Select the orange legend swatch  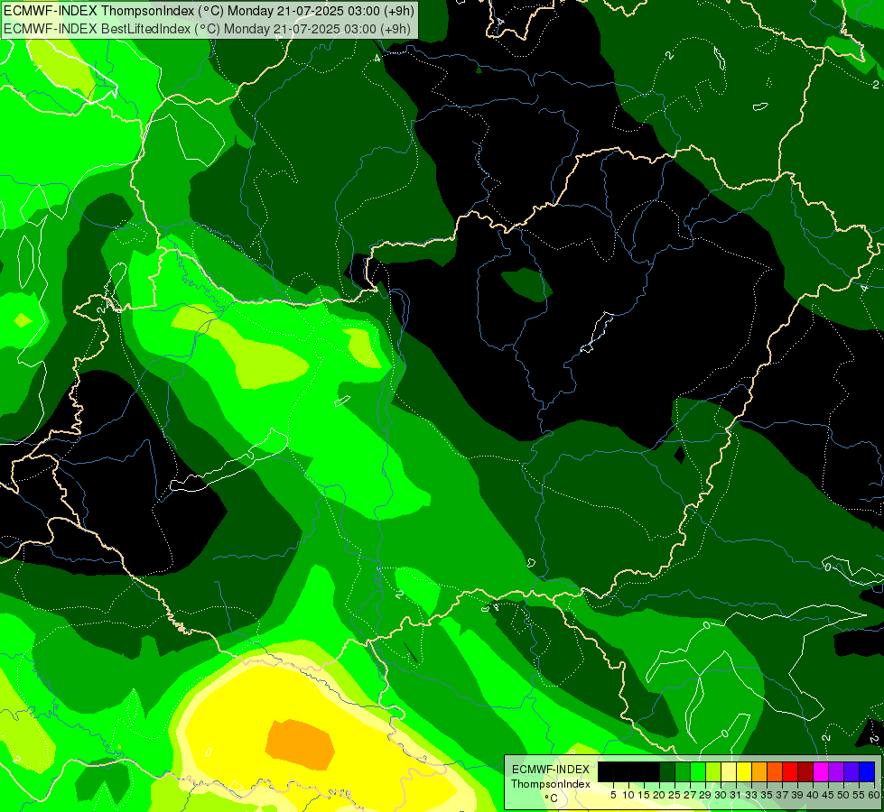tap(759, 771)
